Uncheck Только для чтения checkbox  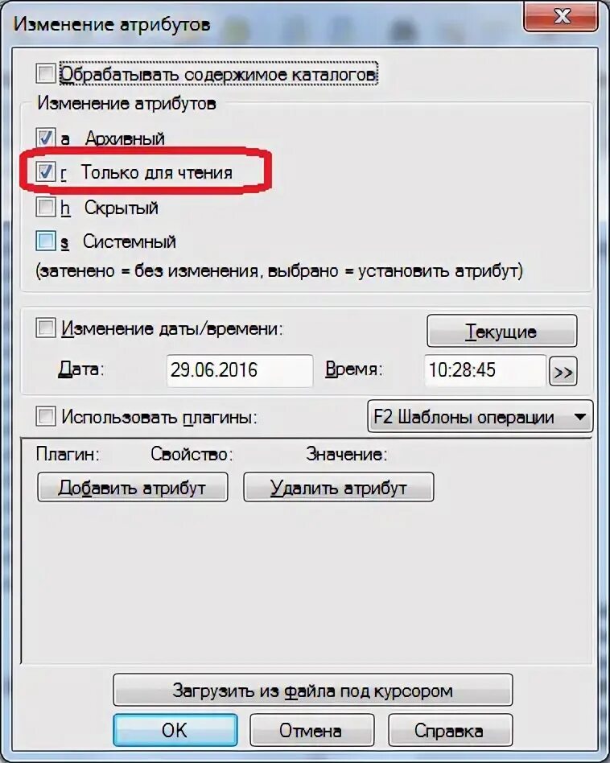click(x=46, y=171)
